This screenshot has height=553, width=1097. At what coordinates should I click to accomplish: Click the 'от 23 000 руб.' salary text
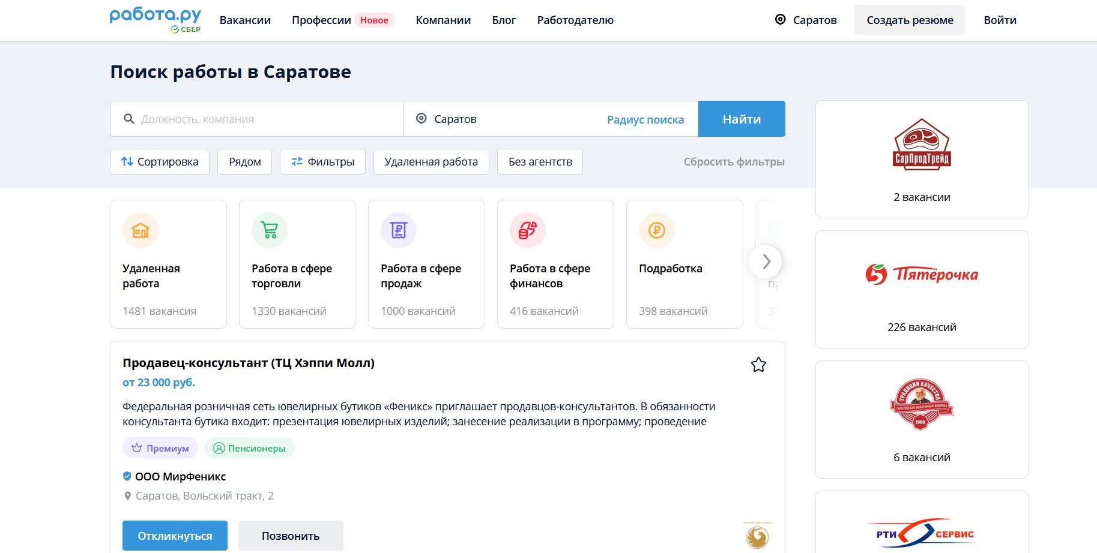pos(159,383)
